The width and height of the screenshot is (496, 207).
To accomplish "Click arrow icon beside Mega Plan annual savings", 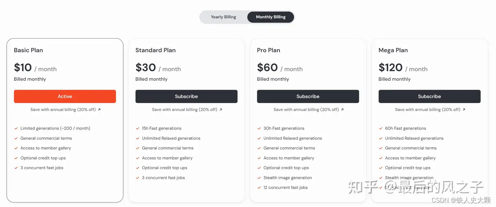I will tap(464, 110).
